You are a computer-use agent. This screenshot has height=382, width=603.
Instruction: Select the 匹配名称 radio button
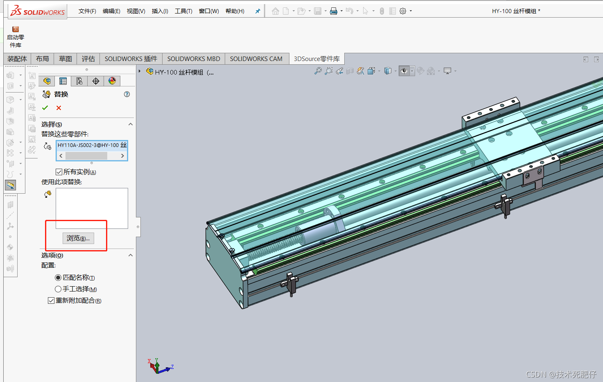pos(58,278)
